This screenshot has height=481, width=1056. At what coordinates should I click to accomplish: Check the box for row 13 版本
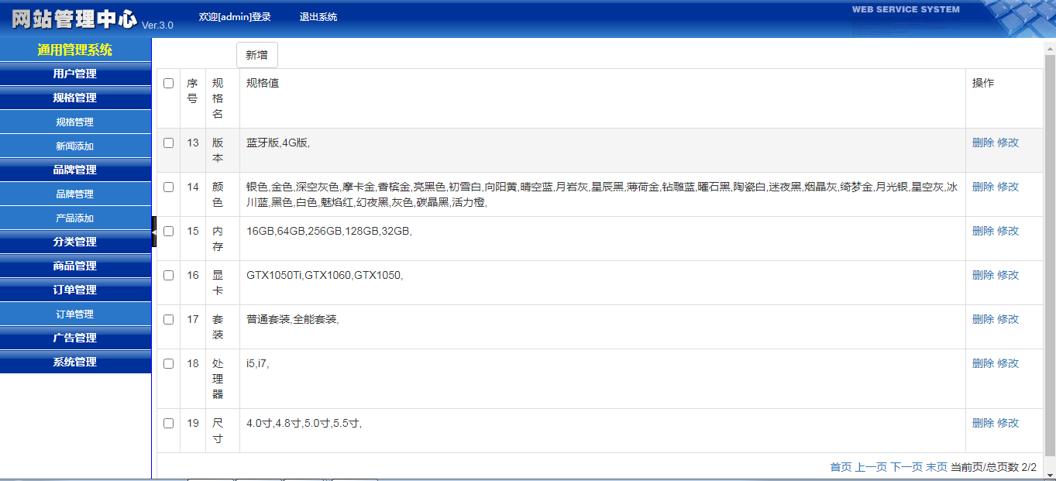168,143
